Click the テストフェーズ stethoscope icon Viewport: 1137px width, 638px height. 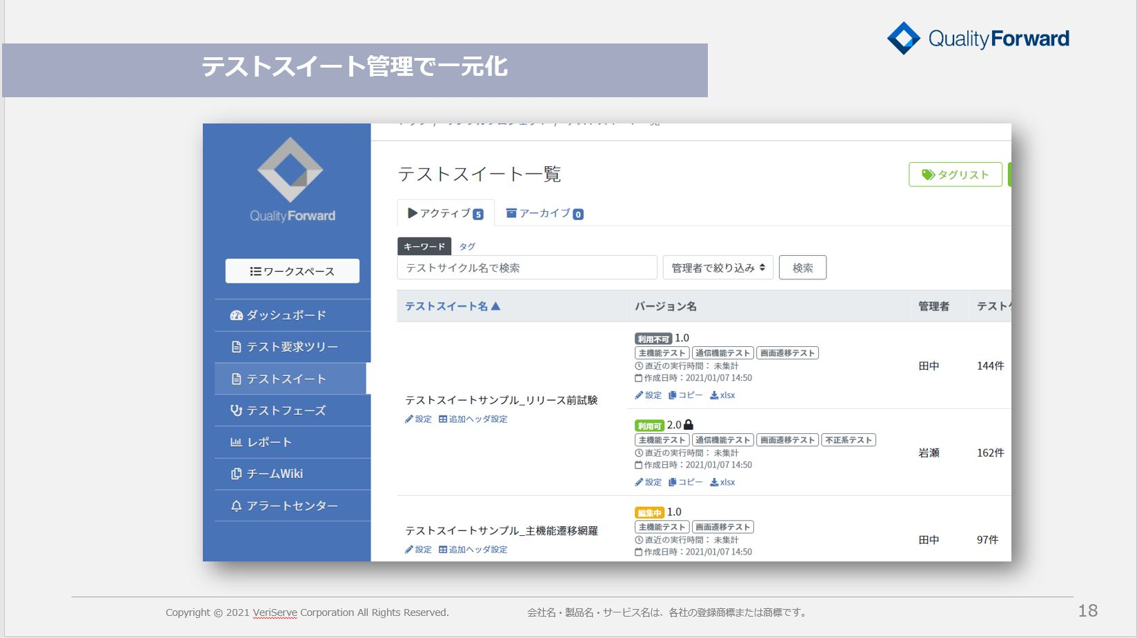236,410
